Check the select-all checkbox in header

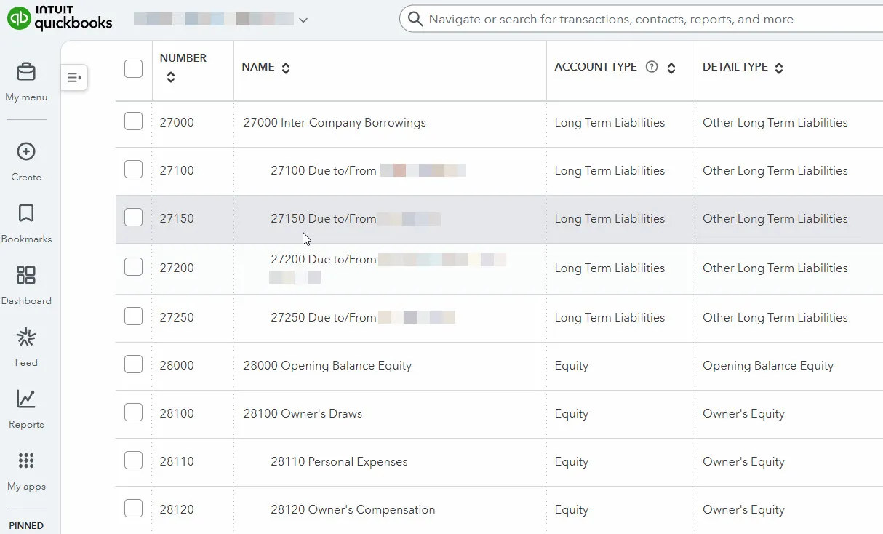click(133, 68)
